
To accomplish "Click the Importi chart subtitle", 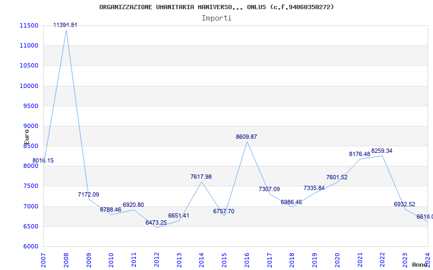I will click(216, 18).
